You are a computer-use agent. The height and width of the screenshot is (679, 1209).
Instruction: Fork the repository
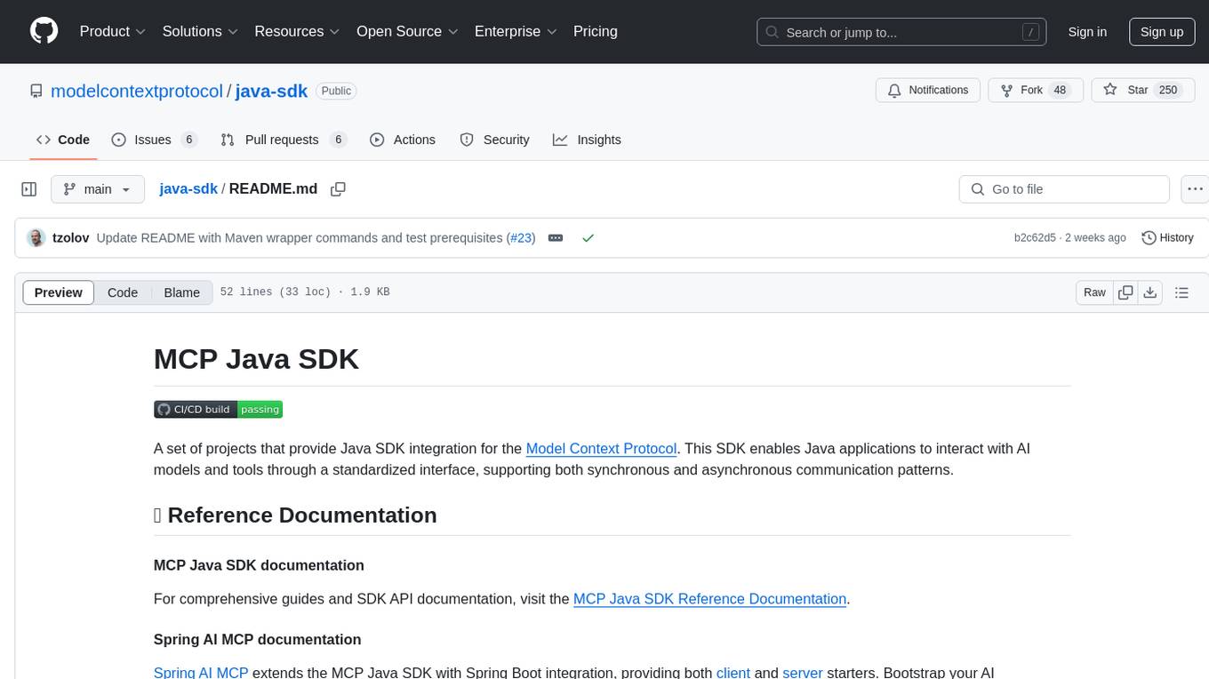pos(1036,91)
